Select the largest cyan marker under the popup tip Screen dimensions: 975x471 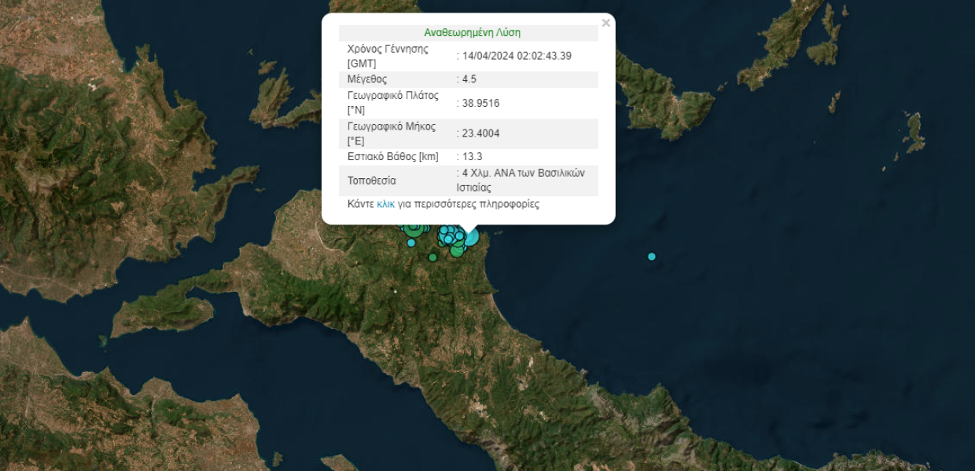(470, 237)
